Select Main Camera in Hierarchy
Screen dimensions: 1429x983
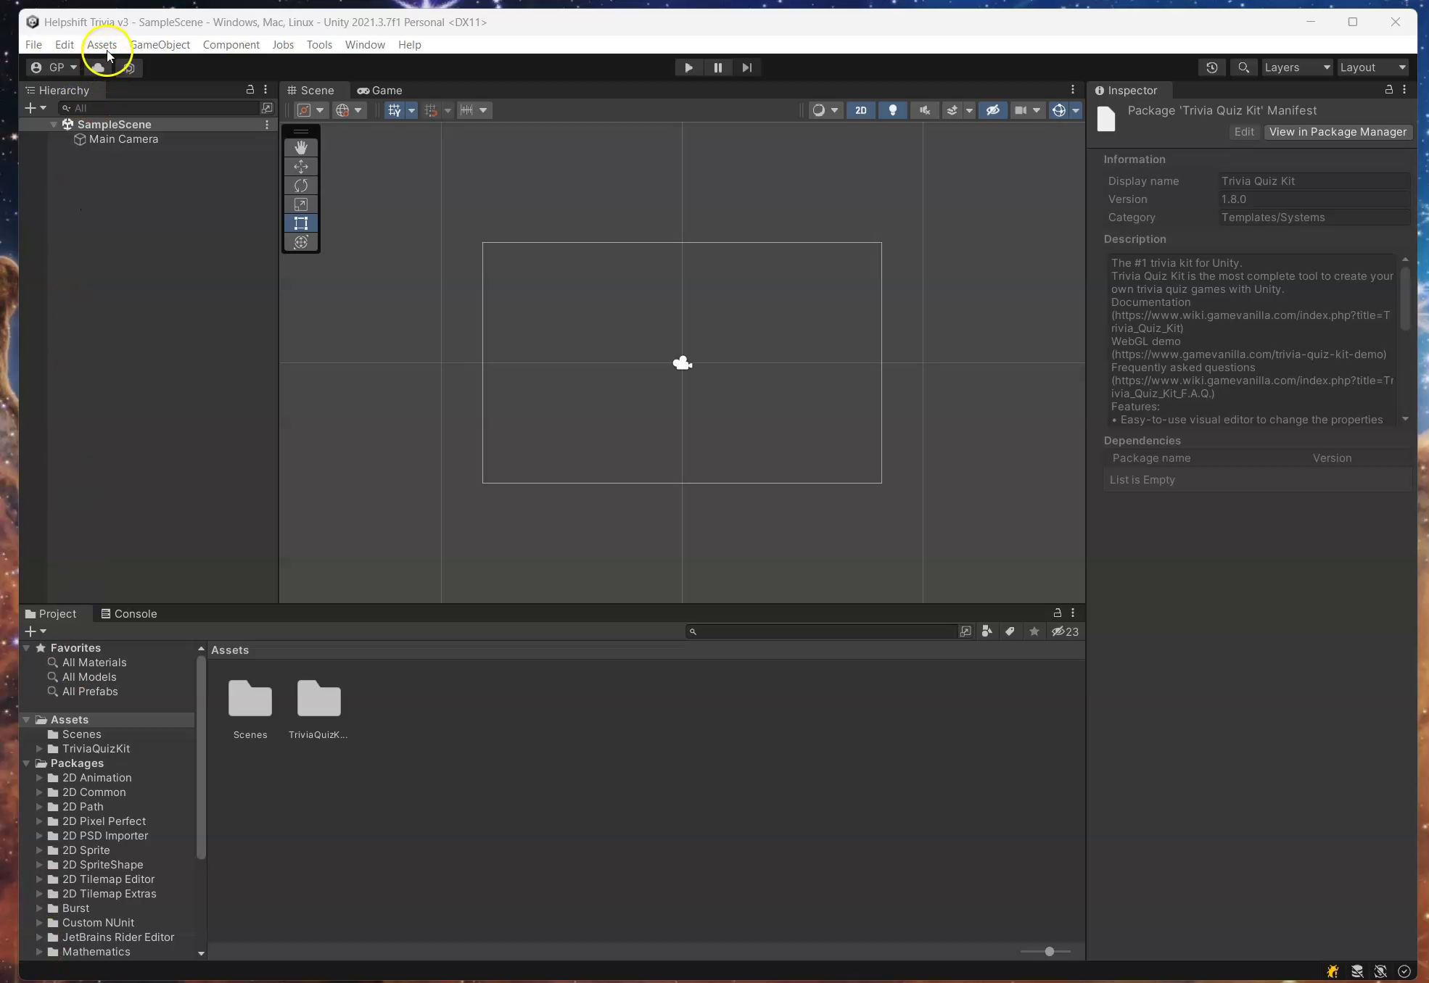point(123,139)
